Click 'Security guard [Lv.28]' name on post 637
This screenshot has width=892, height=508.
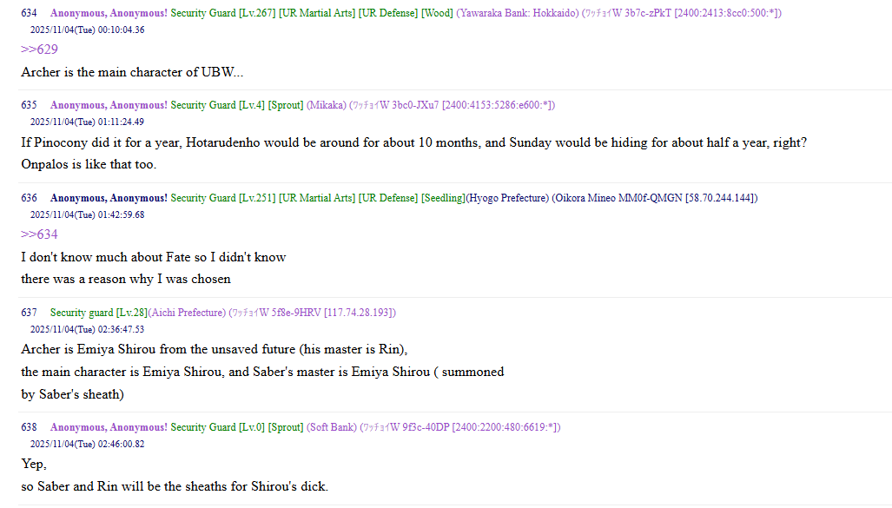click(98, 313)
